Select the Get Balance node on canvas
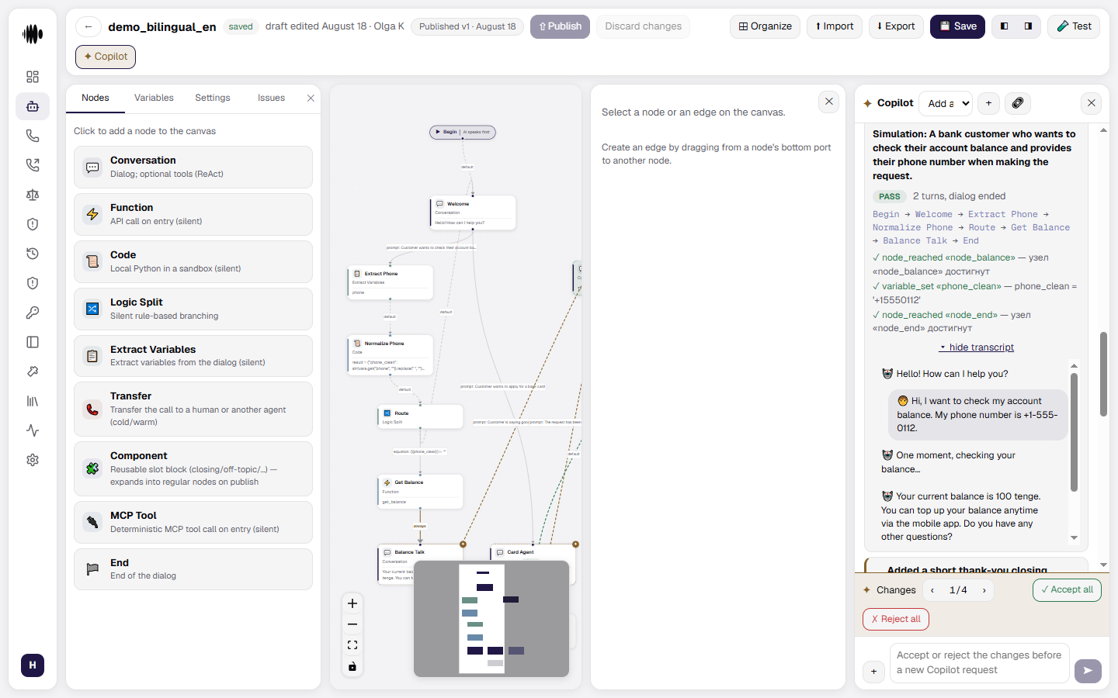Screen dimensions: 1118x698 (x=420, y=492)
